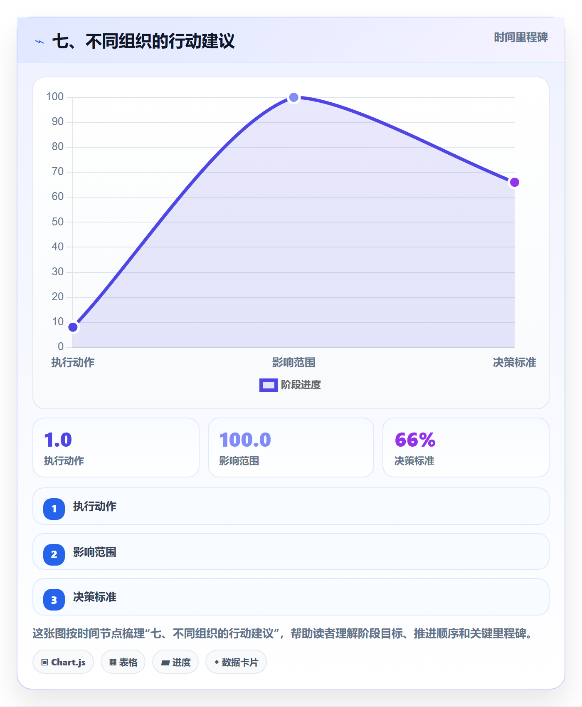Open the 1.0 执行动作 data card
The width and height of the screenshot is (582, 707).
pyautogui.click(x=116, y=447)
